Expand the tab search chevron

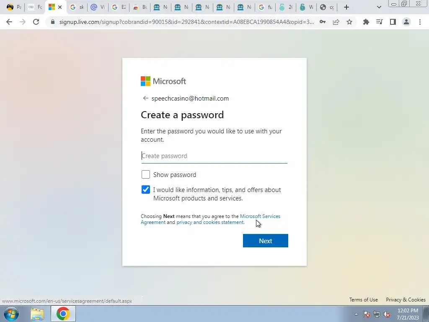point(379,7)
